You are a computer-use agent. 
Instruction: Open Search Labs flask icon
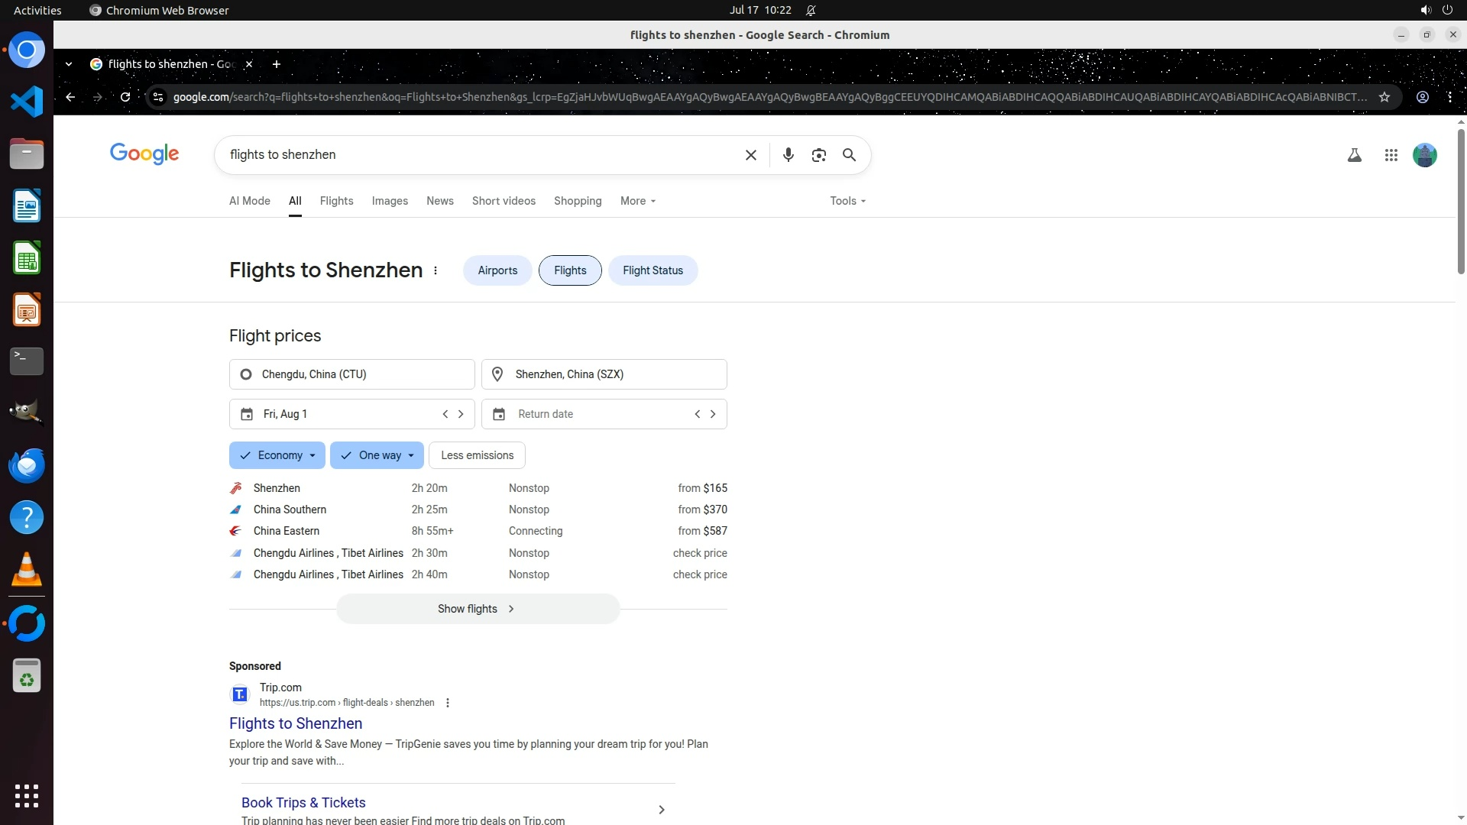click(1354, 155)
